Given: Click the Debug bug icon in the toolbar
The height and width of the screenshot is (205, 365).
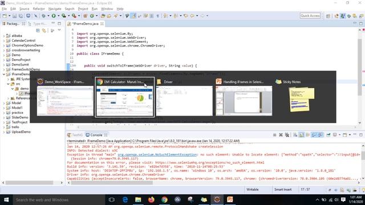Looking at the screenshot, I should coord(43,16).
